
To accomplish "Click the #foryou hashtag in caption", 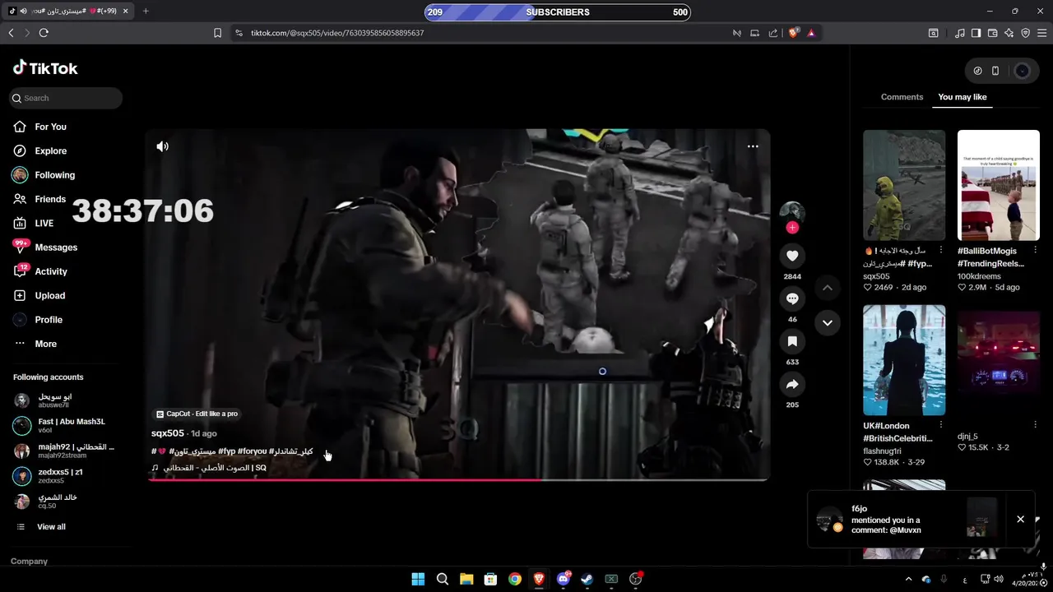I will (252, 451).
